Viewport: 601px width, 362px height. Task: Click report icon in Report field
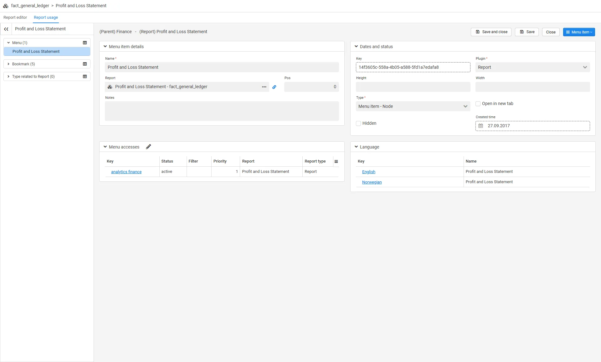coord(110,87)
